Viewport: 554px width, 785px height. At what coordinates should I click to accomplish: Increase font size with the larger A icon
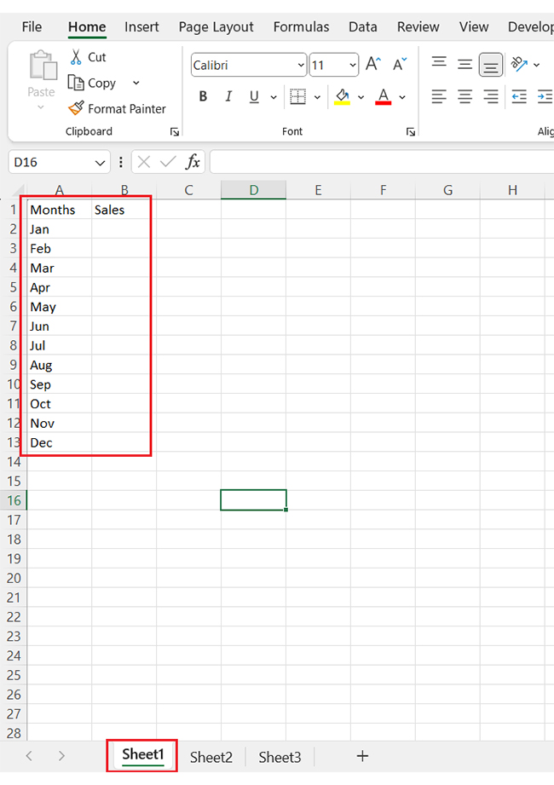click(x=373, y=64)
